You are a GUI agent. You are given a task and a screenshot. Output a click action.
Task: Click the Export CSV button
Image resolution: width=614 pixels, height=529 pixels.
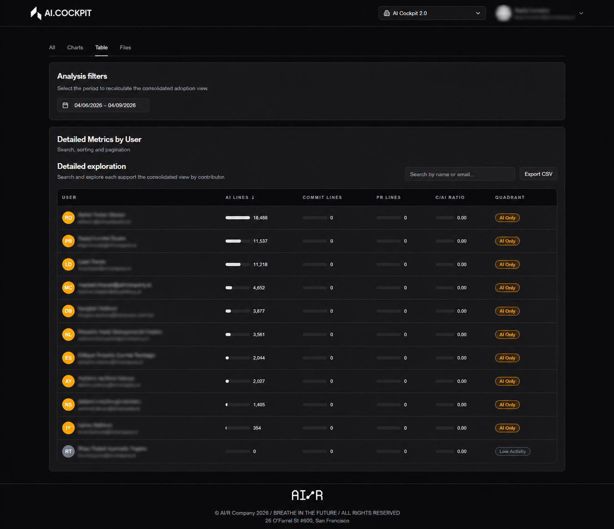(539, 174)
